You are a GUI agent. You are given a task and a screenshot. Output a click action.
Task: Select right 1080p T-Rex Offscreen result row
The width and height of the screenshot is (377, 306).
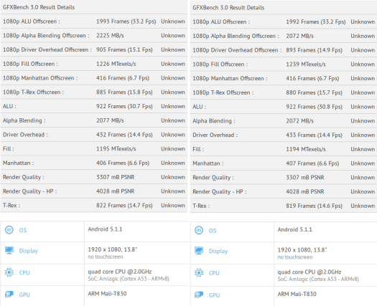click(x=284, y=92)
